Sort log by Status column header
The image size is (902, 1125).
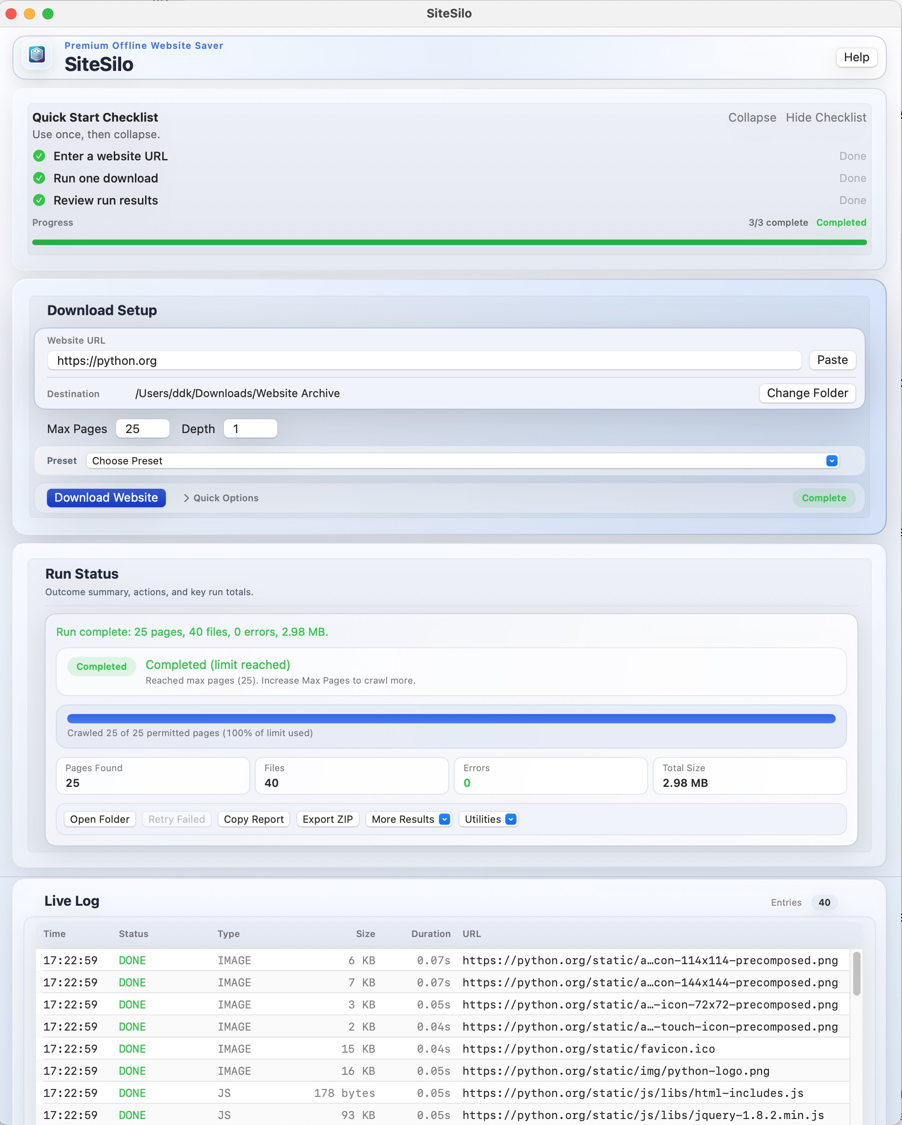tap(134, 933)
